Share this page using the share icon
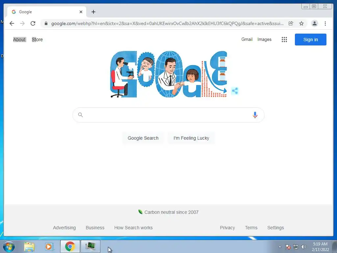The height and width of the screenshot is (253, 337). click(x=291, y=23)
